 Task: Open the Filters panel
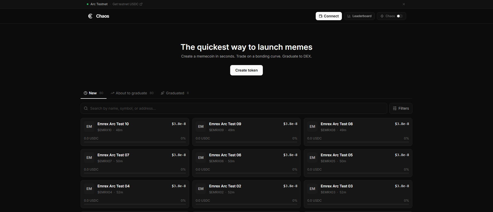click(x=401, y=108)
